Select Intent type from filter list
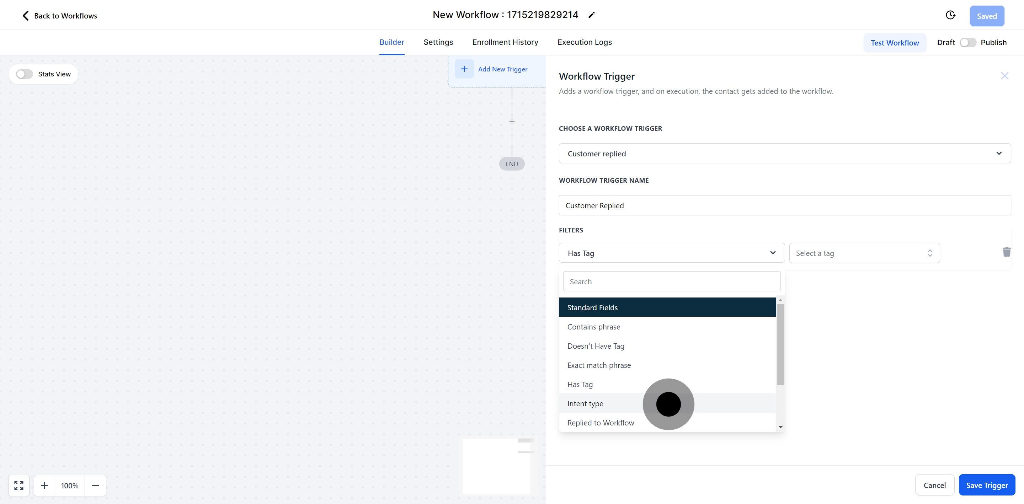Viewport: 1024px width, 504px height. tap(585, 403)
